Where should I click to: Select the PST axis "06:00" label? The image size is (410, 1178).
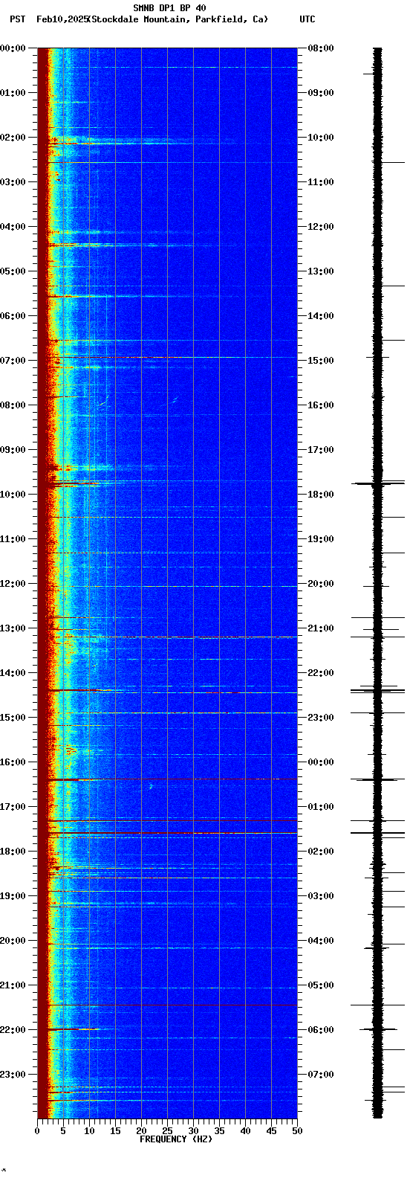pyautogui.click(x=13, y=316)
